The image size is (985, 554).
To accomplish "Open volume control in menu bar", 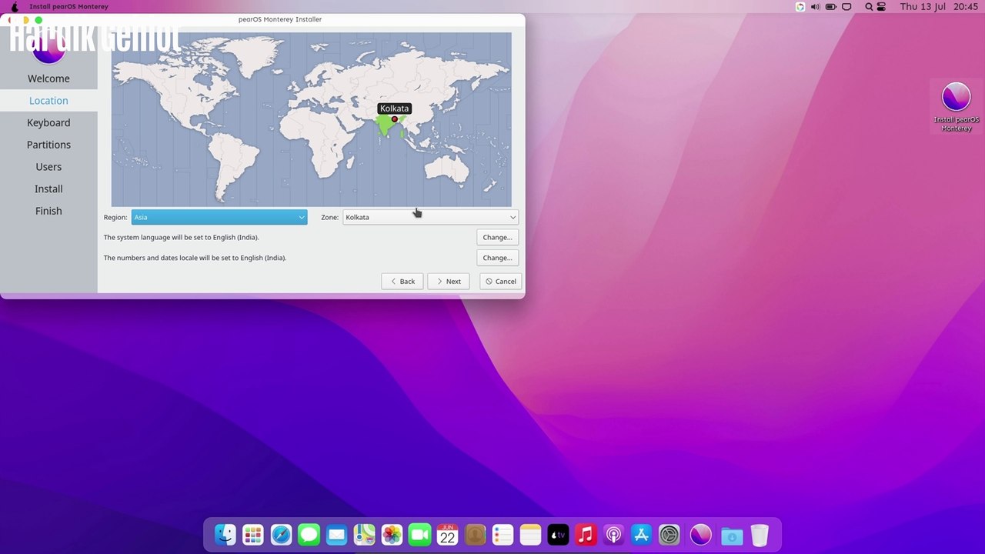I will [815, 7].
